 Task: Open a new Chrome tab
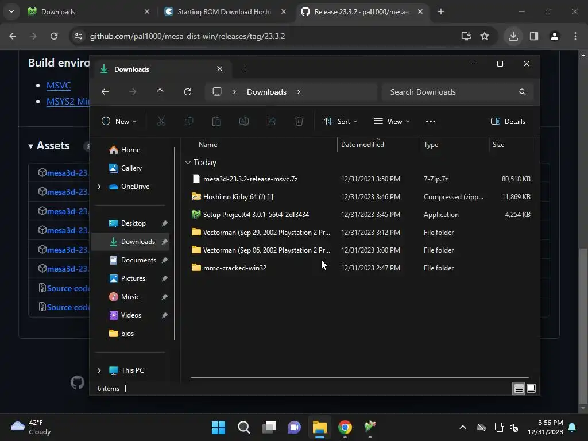pos(441,11)
